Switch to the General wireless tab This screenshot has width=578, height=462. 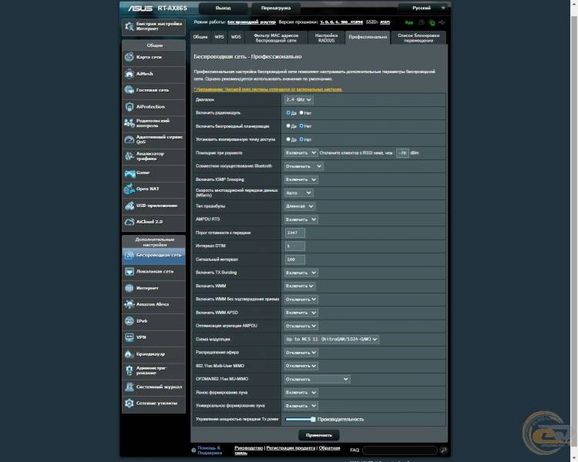coord(200,37)
